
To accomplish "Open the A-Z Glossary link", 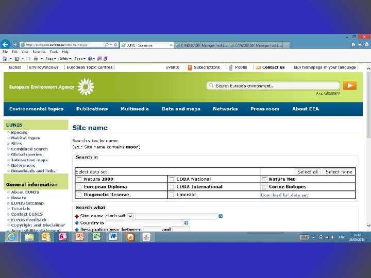I will point(328,93).
